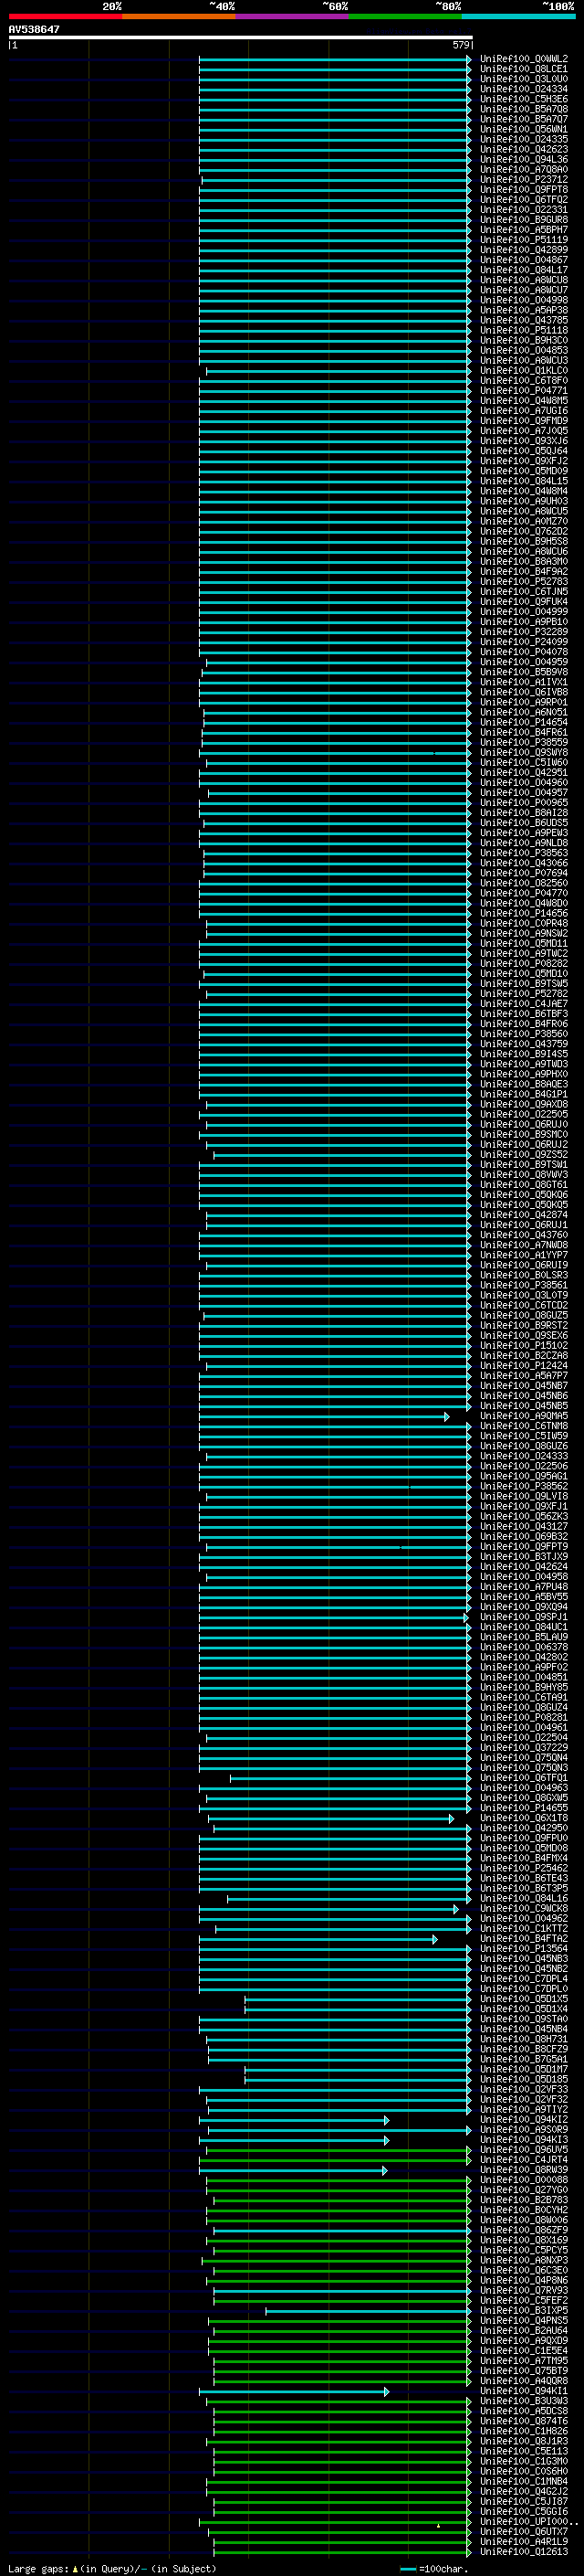Open hit UniRef100_P23712
Viewport: 584px width, 2576px height.
click(x=524, y=180)
